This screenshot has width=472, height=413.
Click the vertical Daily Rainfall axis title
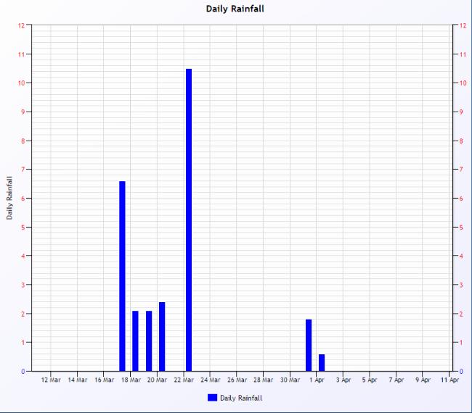(x=9, y=198)
